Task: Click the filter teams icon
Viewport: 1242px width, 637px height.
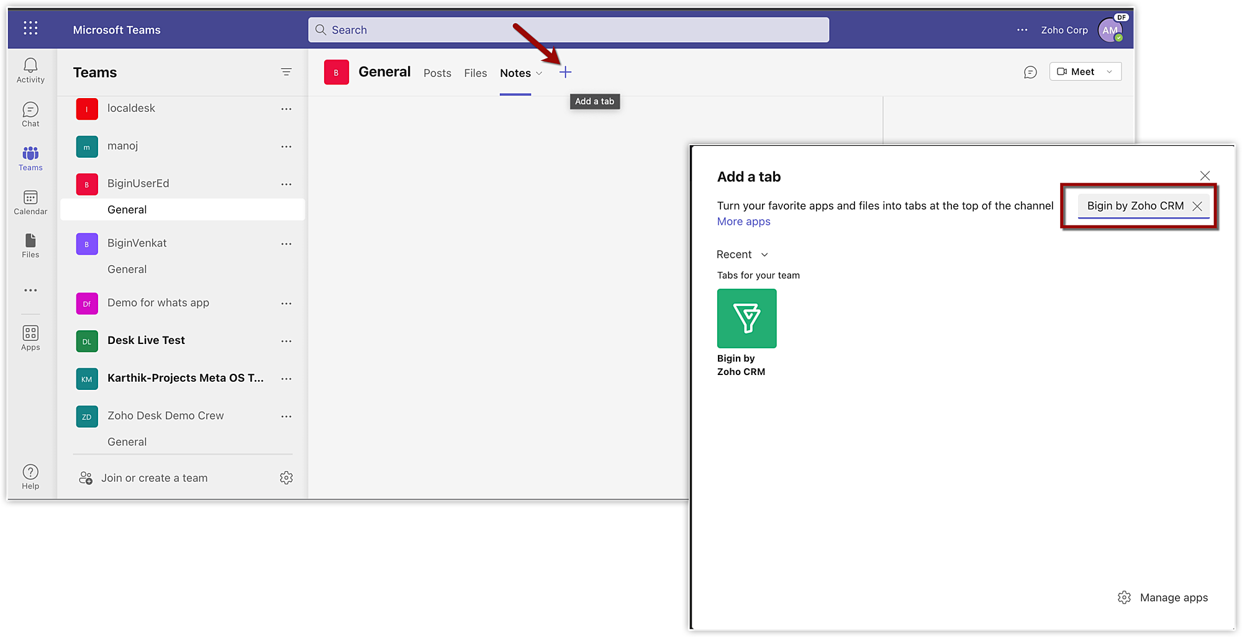Action: [286, 72]
